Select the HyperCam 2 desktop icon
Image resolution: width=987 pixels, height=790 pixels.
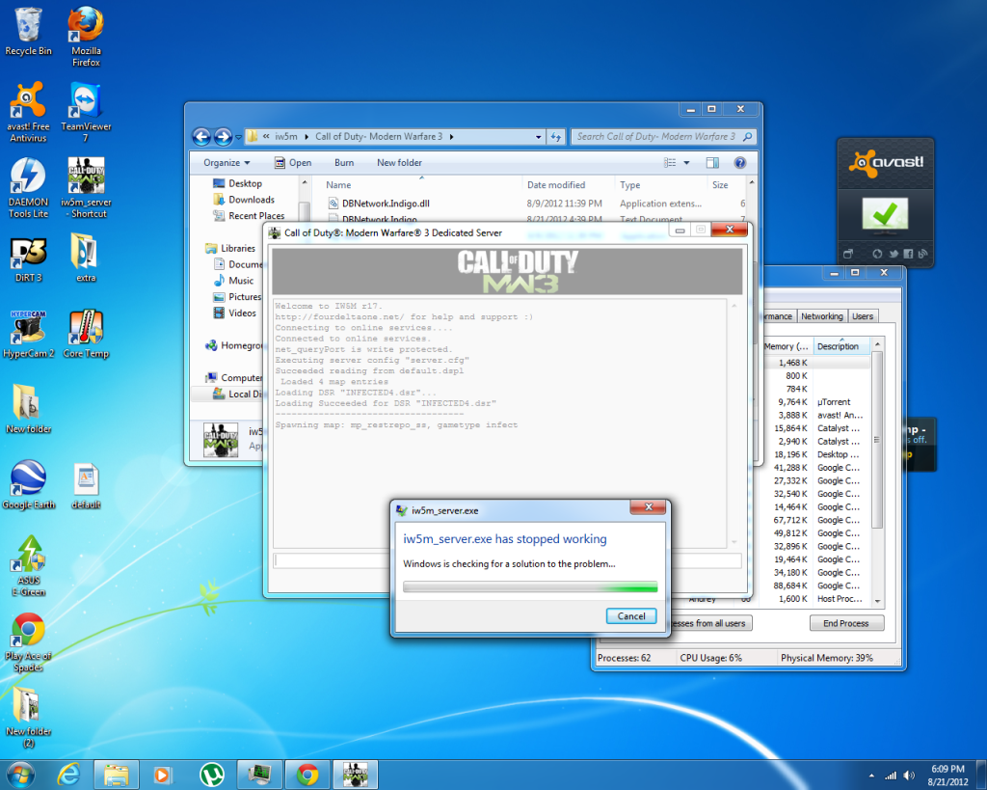click(x=28, y=334)
